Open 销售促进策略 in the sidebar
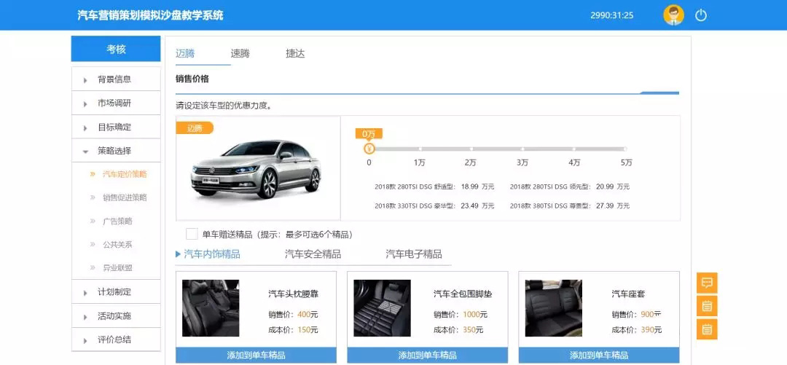Image resolution: width=787 pixels, height=365 pixels. point(124,197)
